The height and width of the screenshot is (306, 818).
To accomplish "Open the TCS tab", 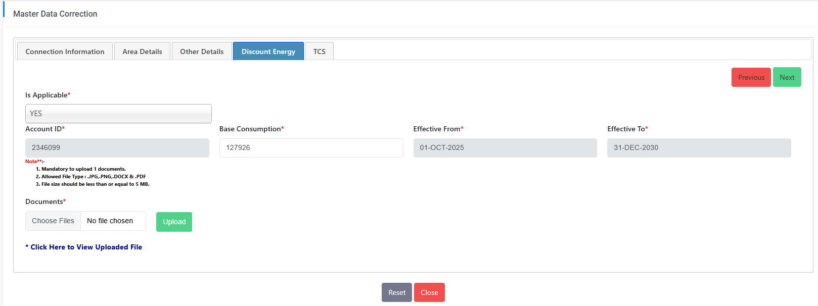I will 319,52.
